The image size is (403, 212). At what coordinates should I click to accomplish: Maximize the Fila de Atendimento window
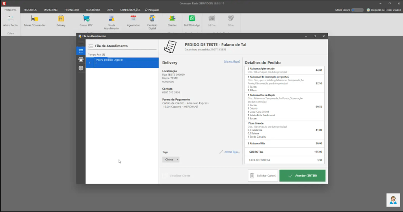point(315,36)
